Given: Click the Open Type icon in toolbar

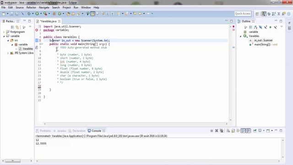Looking at the screenshot, I should 68,14.
